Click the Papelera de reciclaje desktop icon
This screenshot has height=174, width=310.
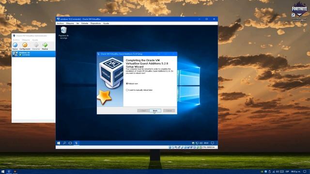63,33
